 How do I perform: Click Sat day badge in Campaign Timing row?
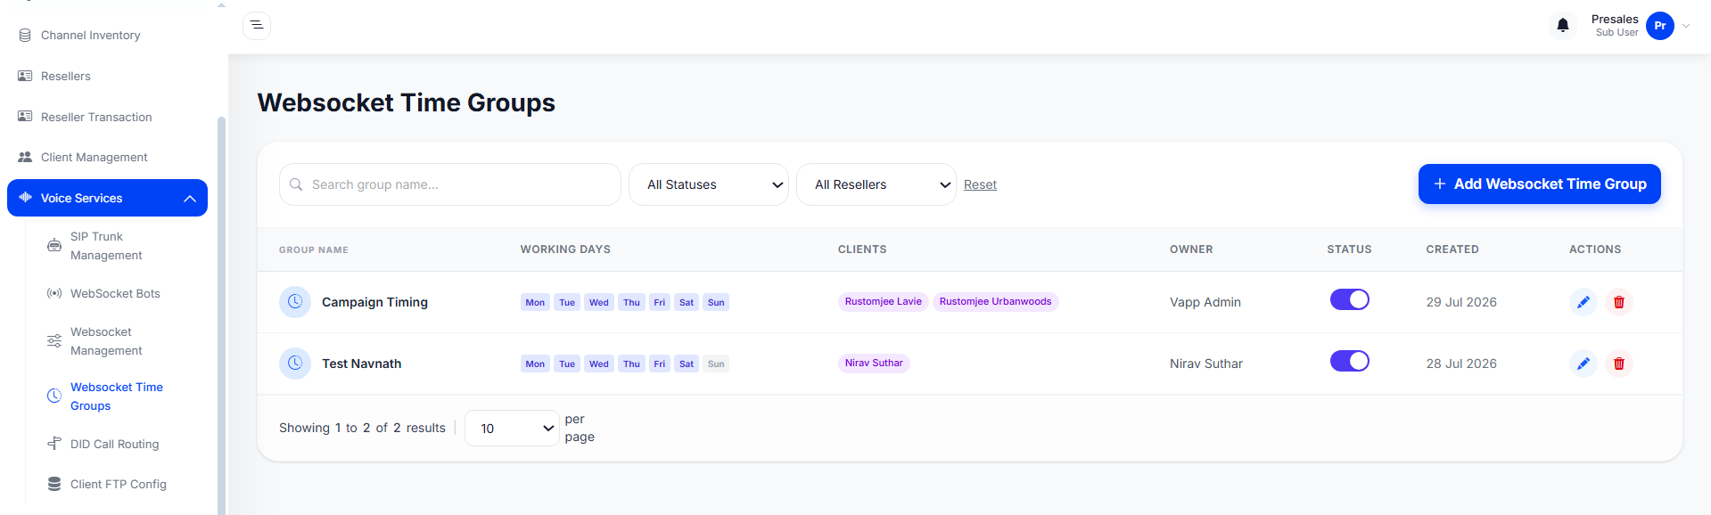click(x=687, y=302)
